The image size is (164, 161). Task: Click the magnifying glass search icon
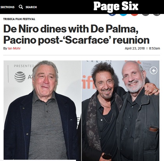click(21, 7)
